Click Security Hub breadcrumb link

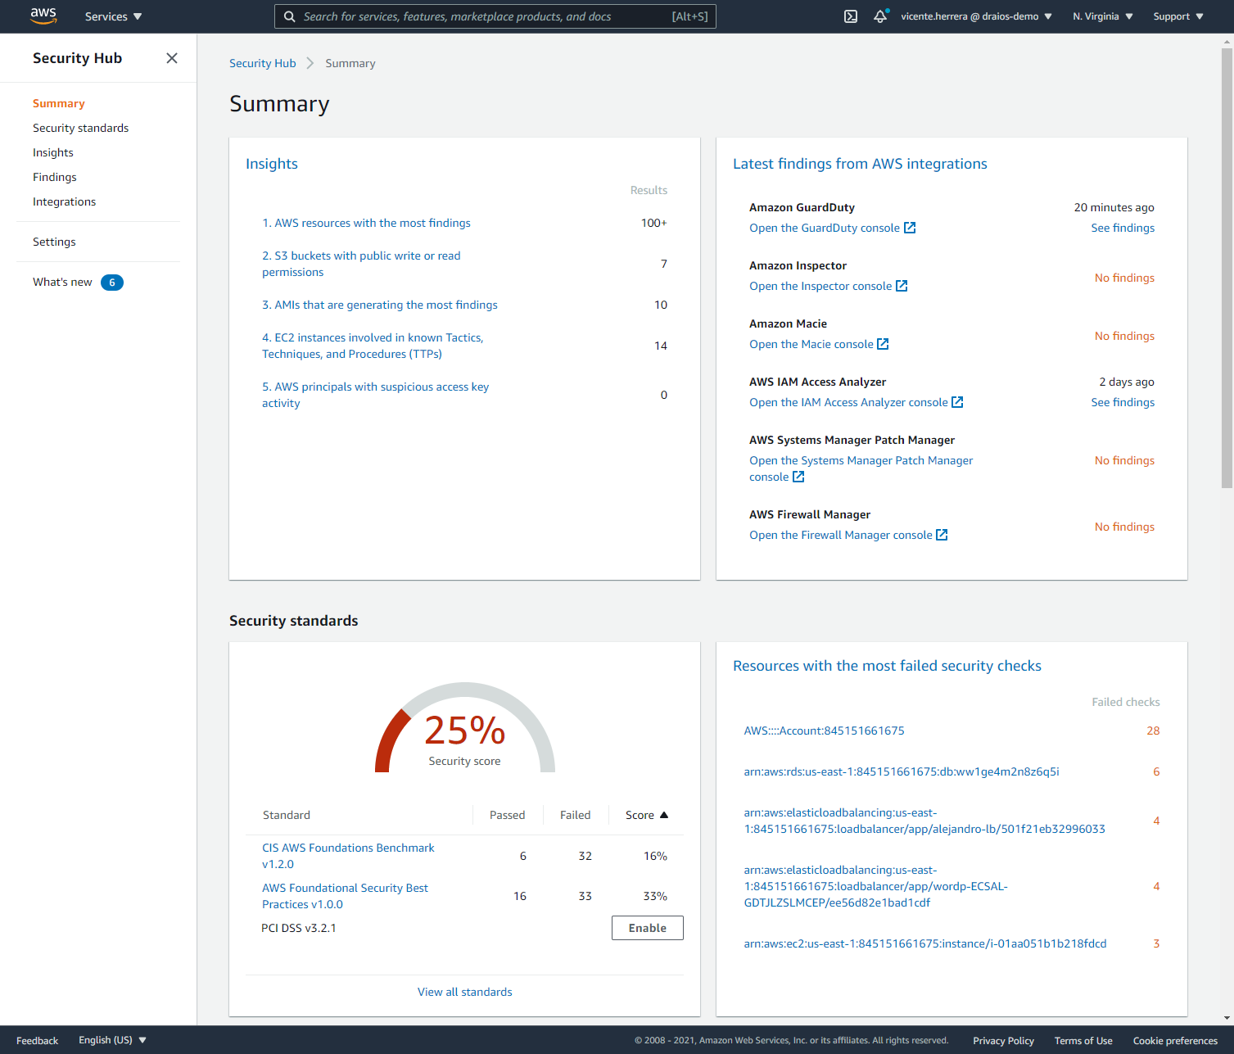coord(263,63)
